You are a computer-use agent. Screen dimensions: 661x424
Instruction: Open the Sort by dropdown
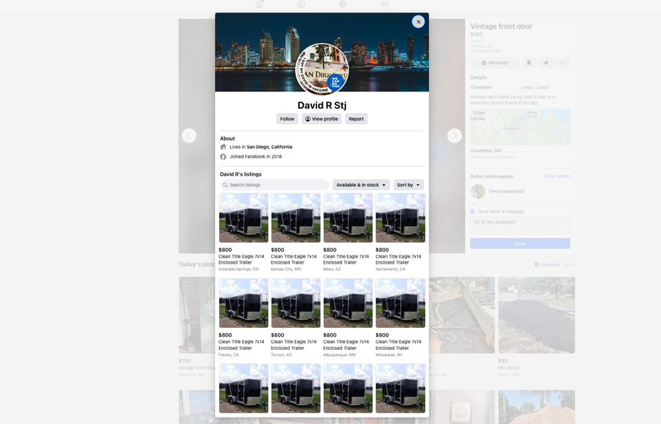click(x=408, y=185)
